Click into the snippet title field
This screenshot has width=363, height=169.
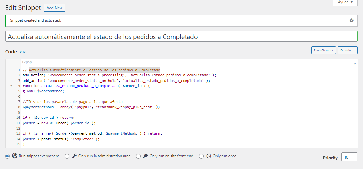[181, 36]
